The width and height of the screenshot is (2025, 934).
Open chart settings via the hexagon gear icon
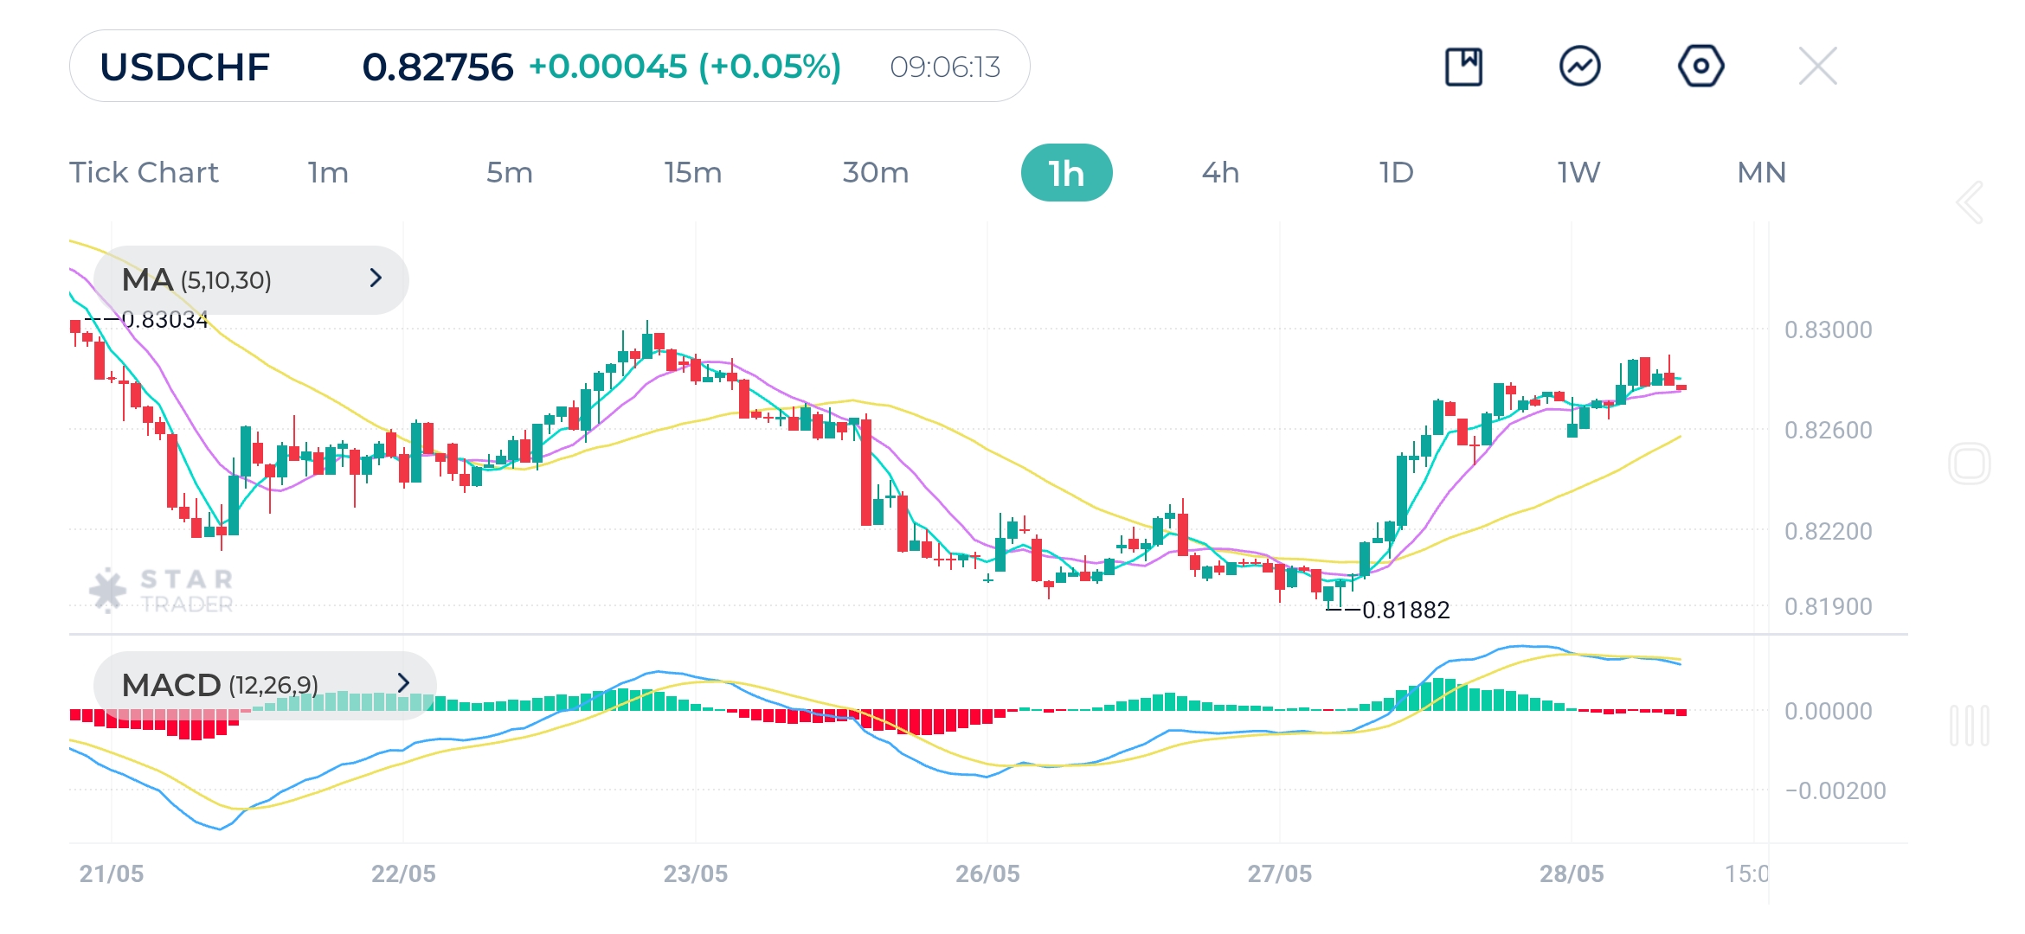click(x=1699, y=65)
